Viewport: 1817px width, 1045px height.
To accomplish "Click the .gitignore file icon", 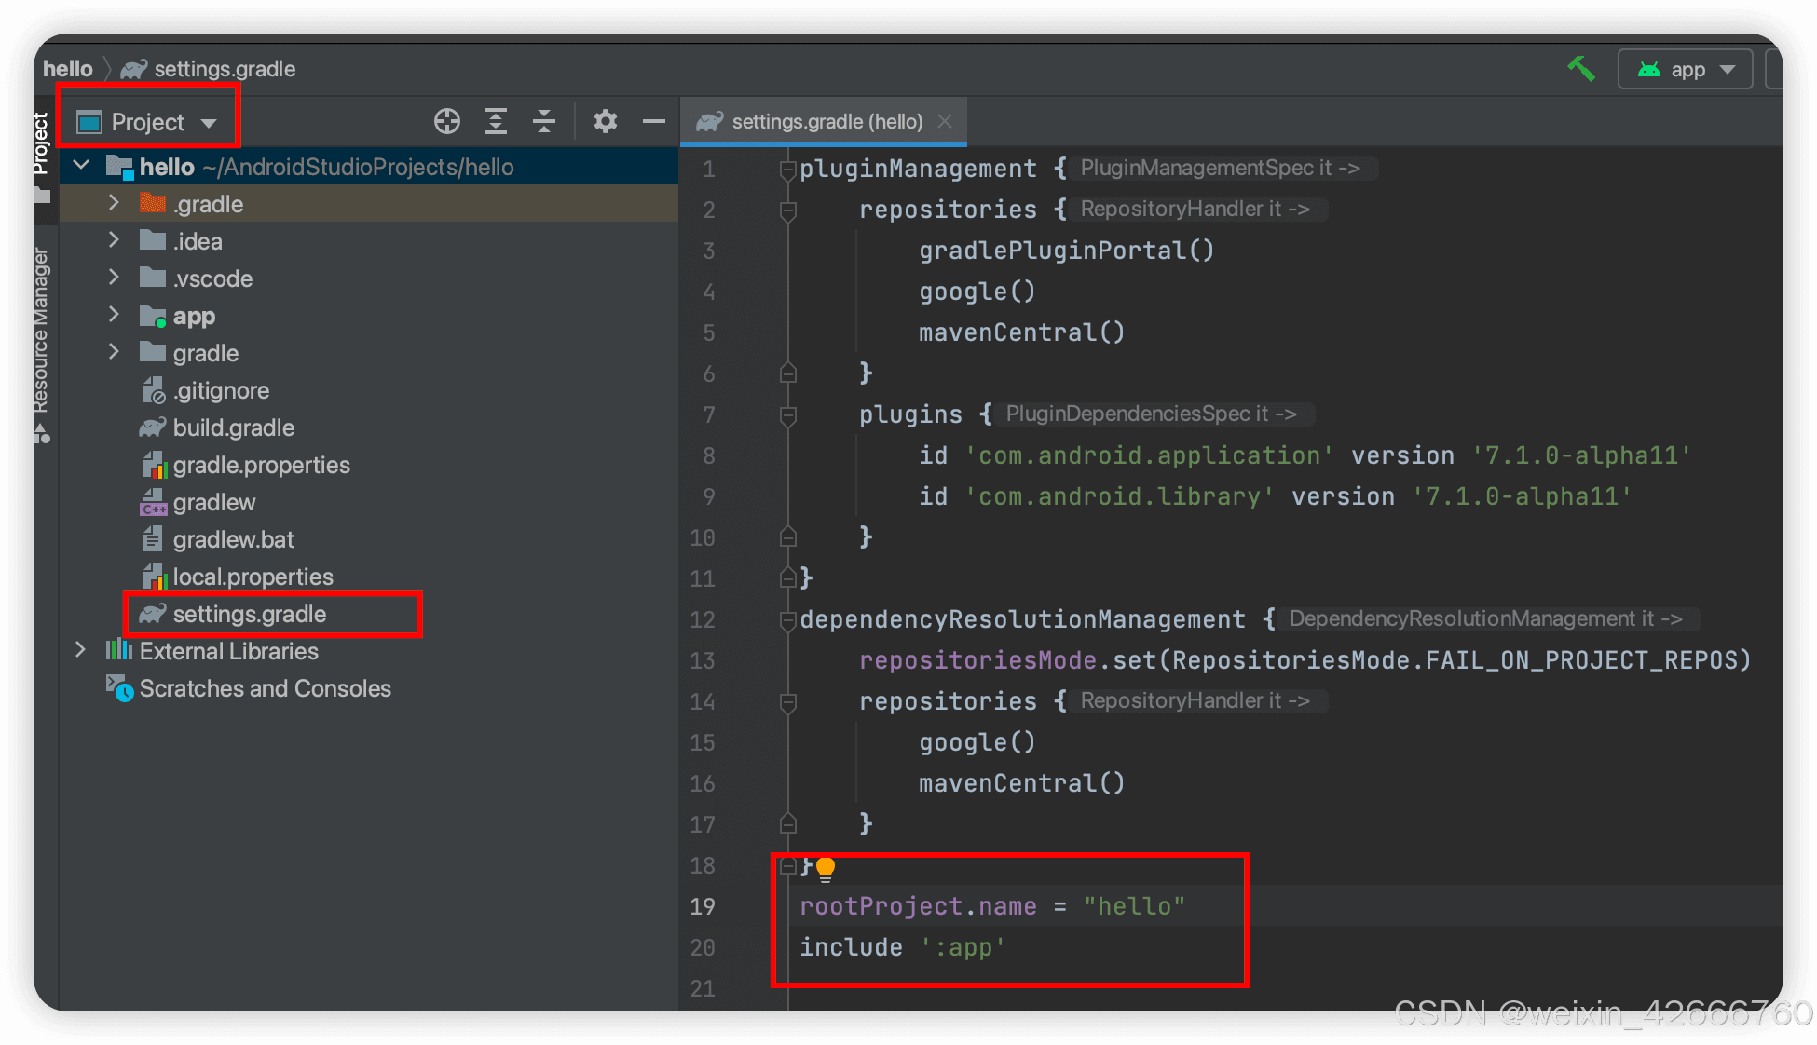I will (153, 390).
